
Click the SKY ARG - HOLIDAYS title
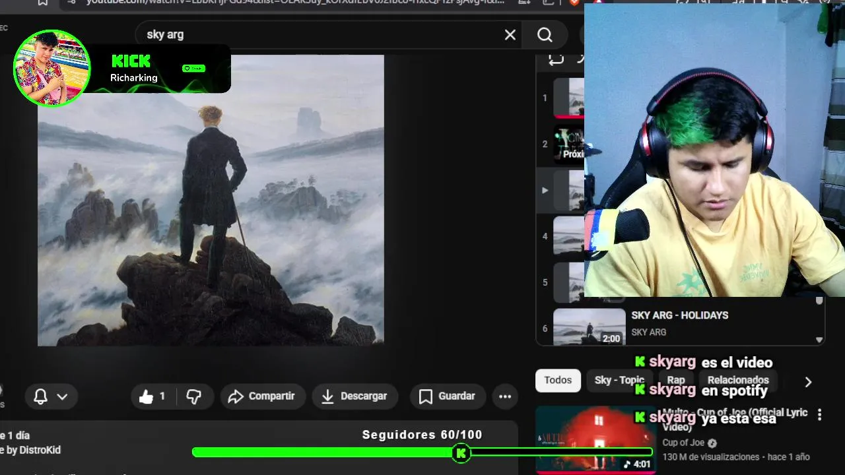point(680,315)
